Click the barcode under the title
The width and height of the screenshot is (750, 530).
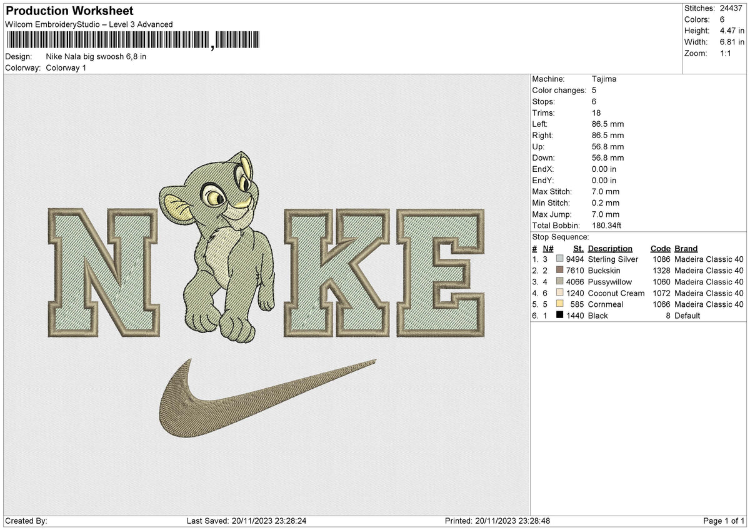pyautogui.click(x=134, y=41)
